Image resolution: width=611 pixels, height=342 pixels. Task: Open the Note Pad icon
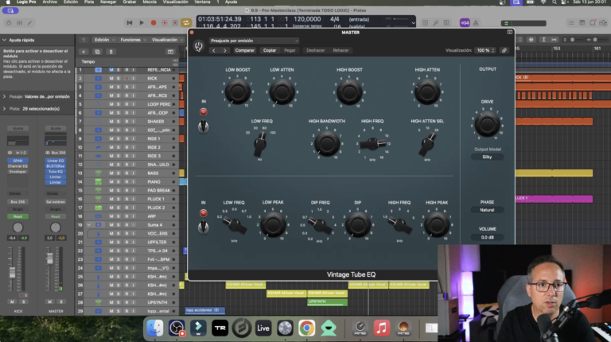click(x=582, y=23)
